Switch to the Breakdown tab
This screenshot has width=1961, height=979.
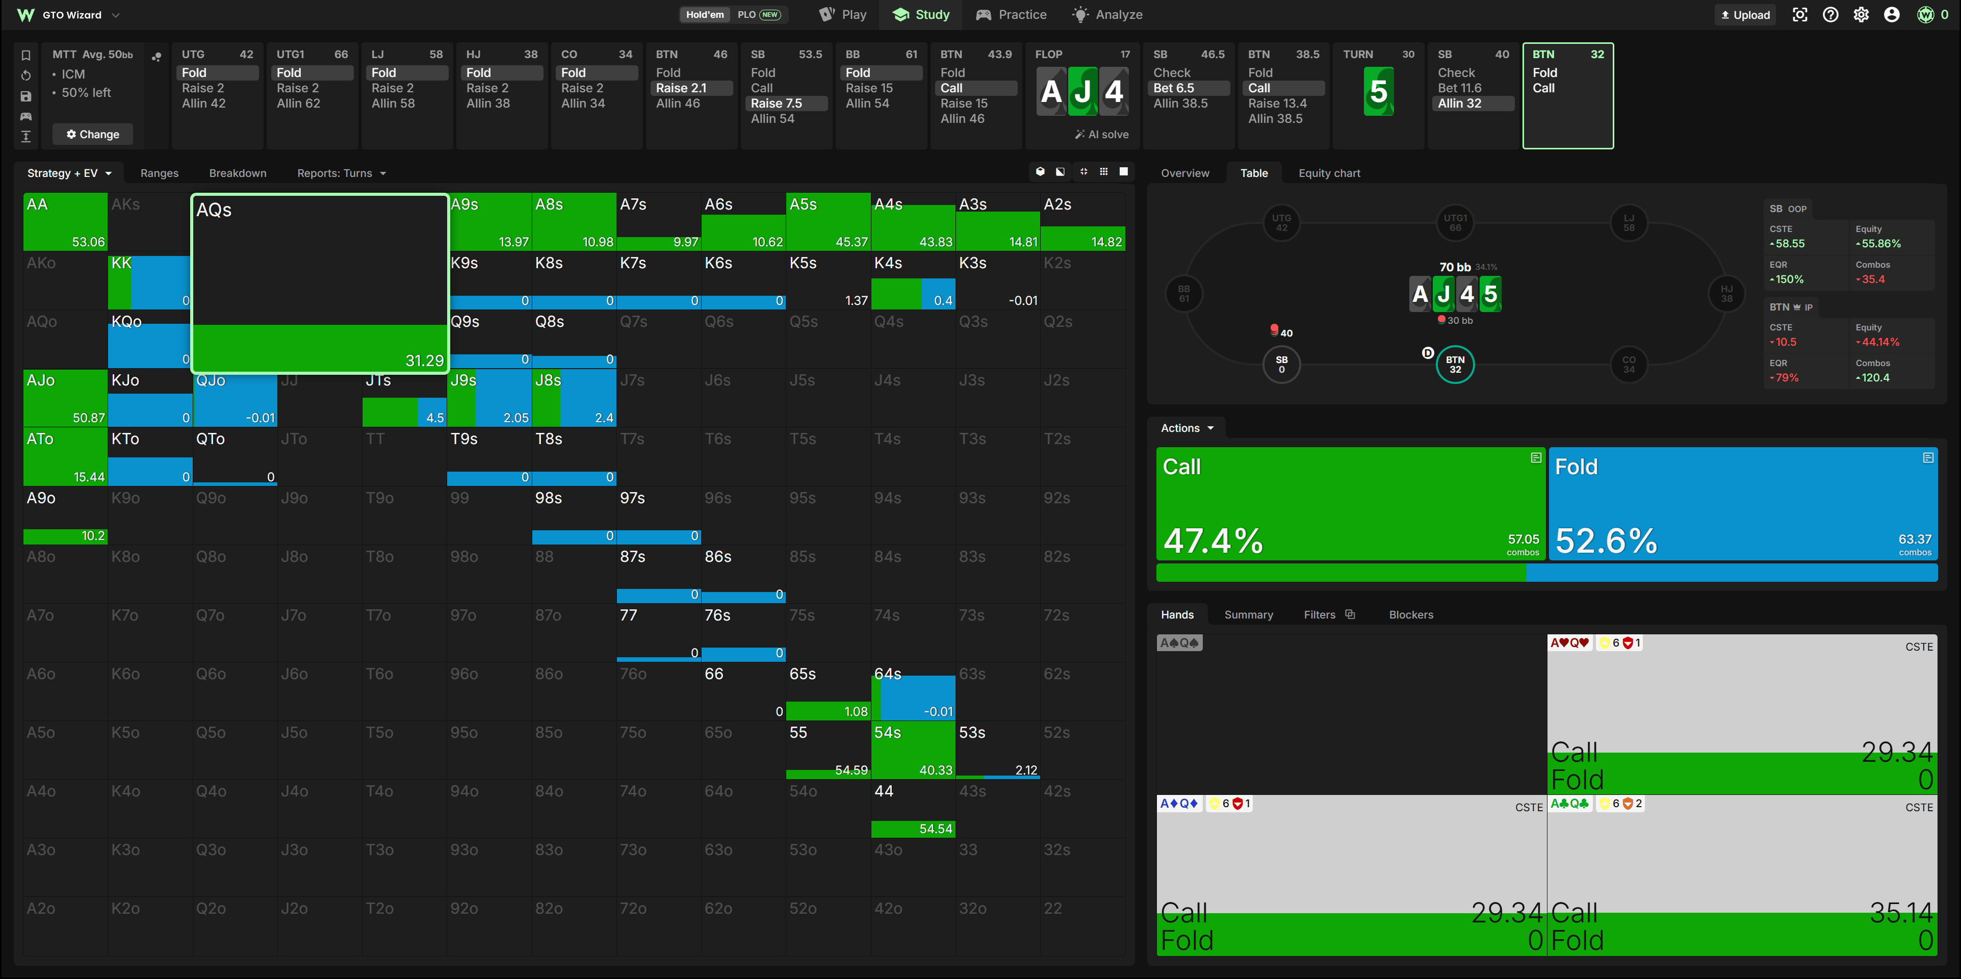238,173
